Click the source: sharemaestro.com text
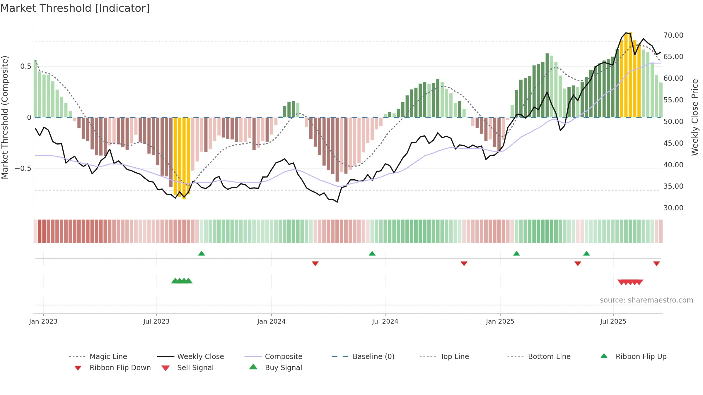Image resolution: width=703 pixels, height=395 pixels. tap(646, 300)
